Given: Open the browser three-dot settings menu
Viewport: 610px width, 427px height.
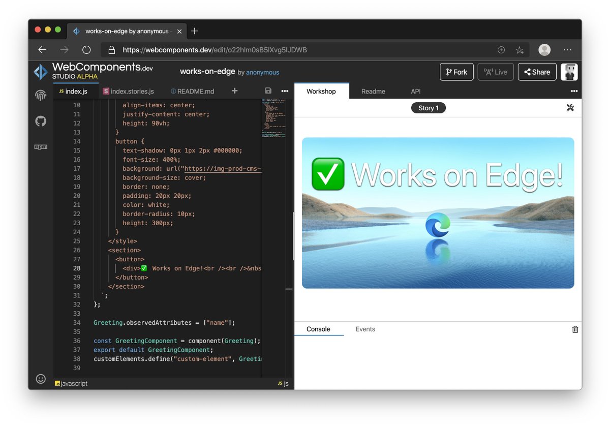Looking at the screenshot, I should point(568,50).
